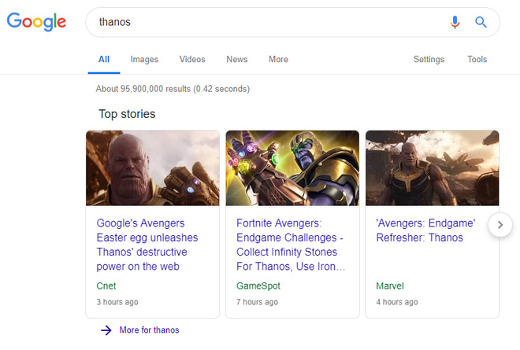Open the 'Avengers: Endgame' Refresher: Thanos story
The image size is (520, 350).
pyautogui.click(x=420, y=230)
